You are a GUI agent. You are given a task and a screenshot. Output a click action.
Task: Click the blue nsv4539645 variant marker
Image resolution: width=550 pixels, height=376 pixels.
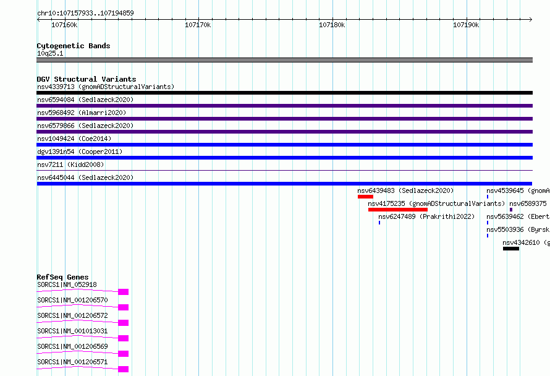(x=488, y=197)
